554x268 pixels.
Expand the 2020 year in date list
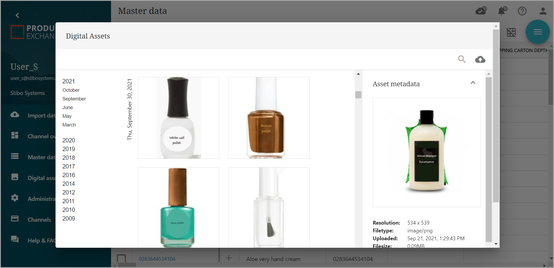click(69, 140)
